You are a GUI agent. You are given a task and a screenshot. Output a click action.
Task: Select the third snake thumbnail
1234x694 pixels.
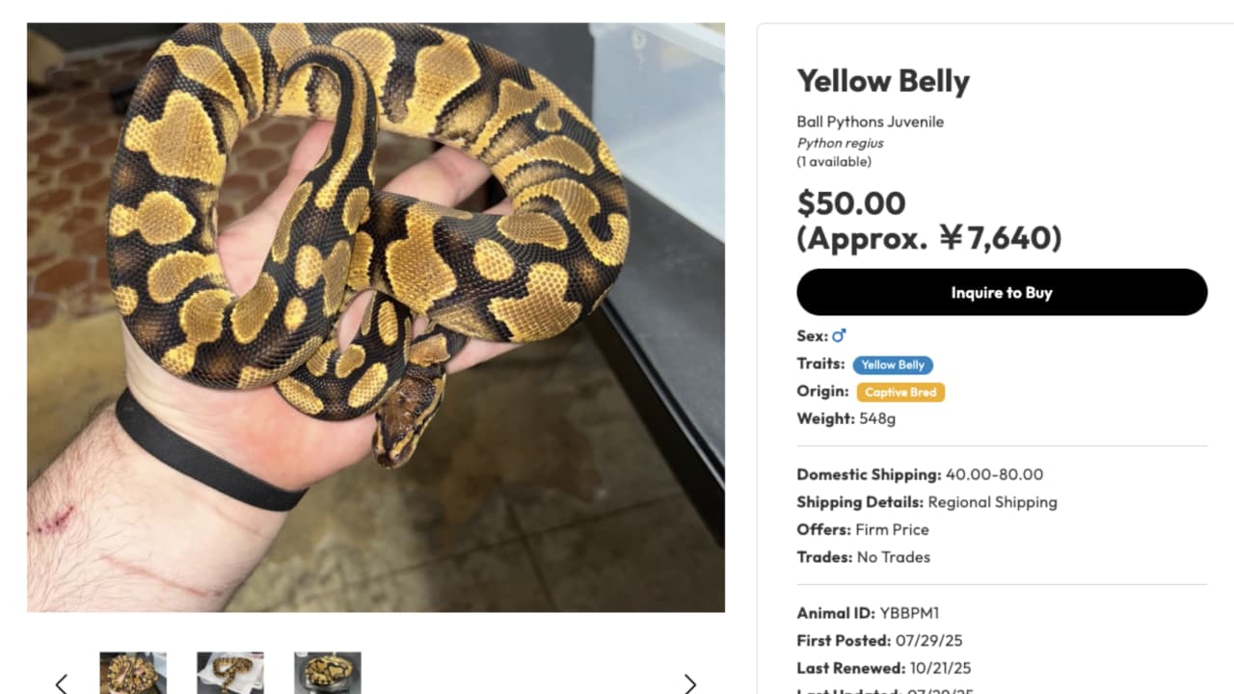328,673
